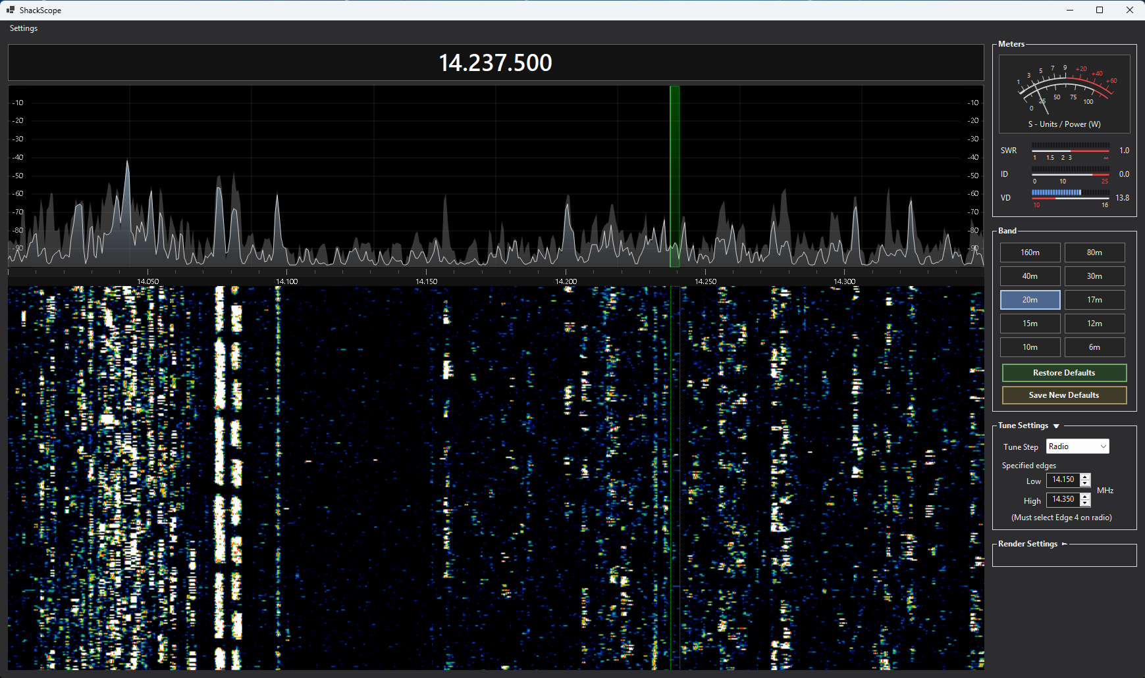Click the Low edge frequency field
This screenshot has width=1145, height=678.
1063,480
